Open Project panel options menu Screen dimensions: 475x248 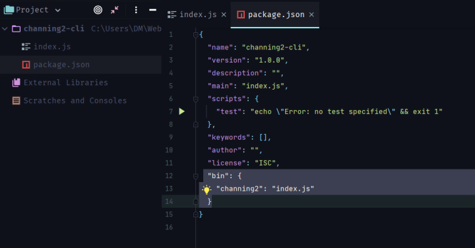point(136,10)
